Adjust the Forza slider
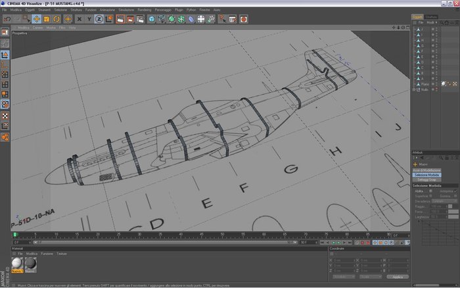This screenshot has height=288, width=460. (453, 212)
